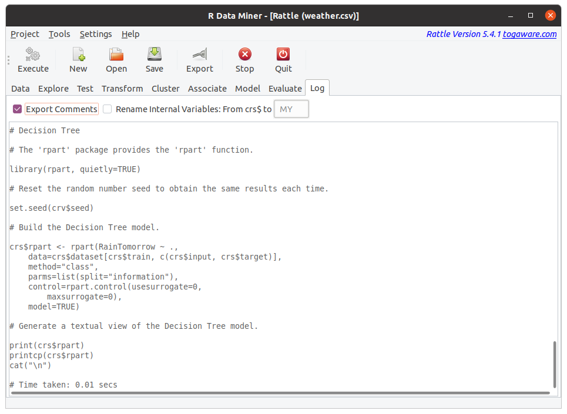
Task: Click the 'maxsurrogate=0),' line
Action: click(84, 297)
